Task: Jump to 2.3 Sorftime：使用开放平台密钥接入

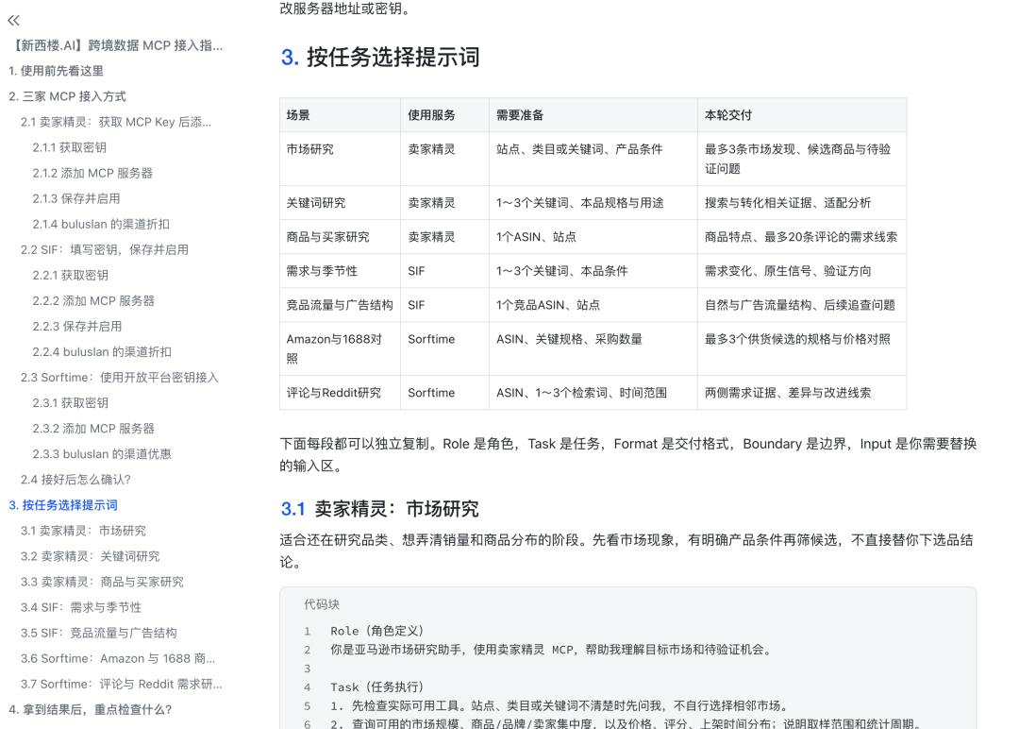Action: [120, 377]
